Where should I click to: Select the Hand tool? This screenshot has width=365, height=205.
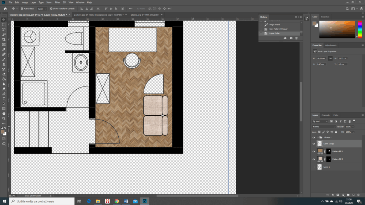click(x=4, y=113)
